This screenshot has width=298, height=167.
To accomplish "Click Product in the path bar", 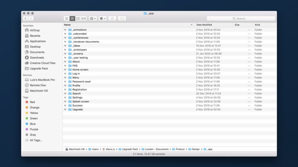I will [x=178, y=149].
